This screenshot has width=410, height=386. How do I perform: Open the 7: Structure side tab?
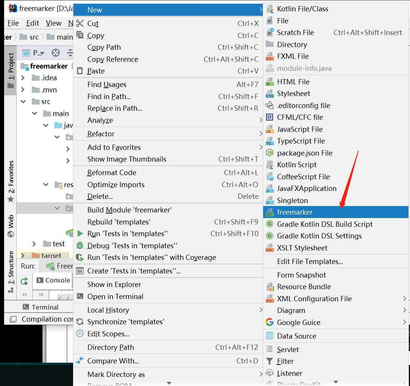11,272
